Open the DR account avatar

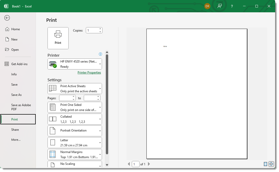tap(207, 6)
